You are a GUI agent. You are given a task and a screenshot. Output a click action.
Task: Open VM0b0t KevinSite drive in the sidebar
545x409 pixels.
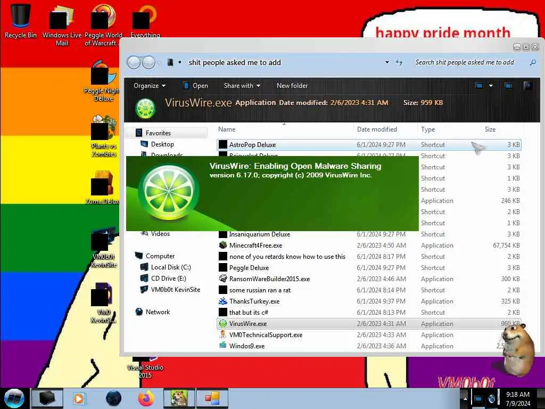click(175, 289)
